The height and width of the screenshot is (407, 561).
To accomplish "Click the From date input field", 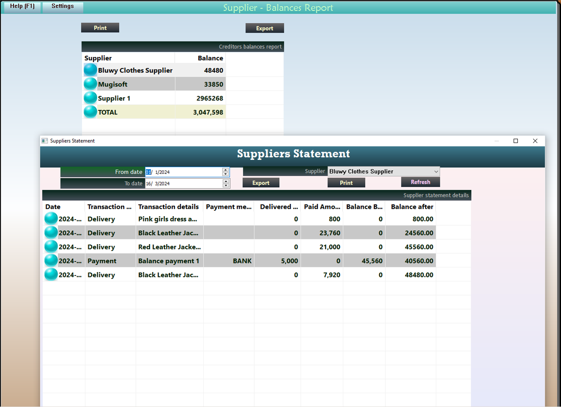I will click(183, 172).
